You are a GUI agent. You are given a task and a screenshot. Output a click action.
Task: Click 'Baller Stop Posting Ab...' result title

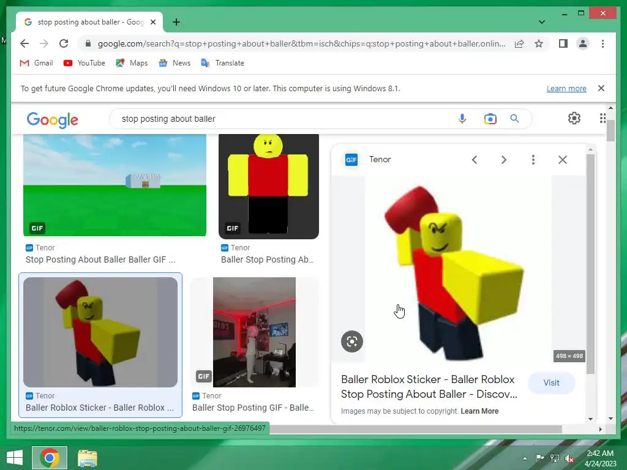268,259
